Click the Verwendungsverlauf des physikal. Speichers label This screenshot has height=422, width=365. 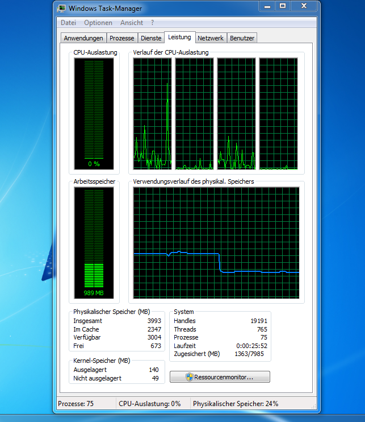[x=194, y=181]
